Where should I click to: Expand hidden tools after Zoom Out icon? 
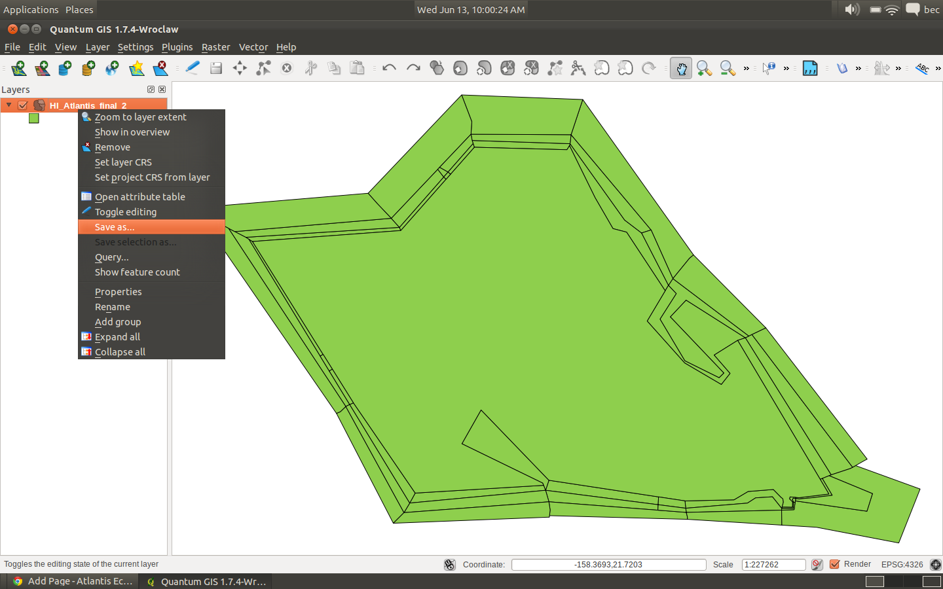click(x=746, y=68)
